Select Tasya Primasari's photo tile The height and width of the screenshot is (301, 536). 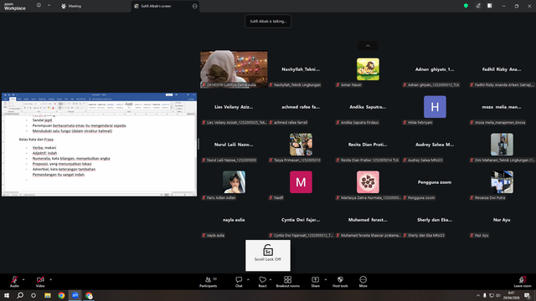pos(301,145)
